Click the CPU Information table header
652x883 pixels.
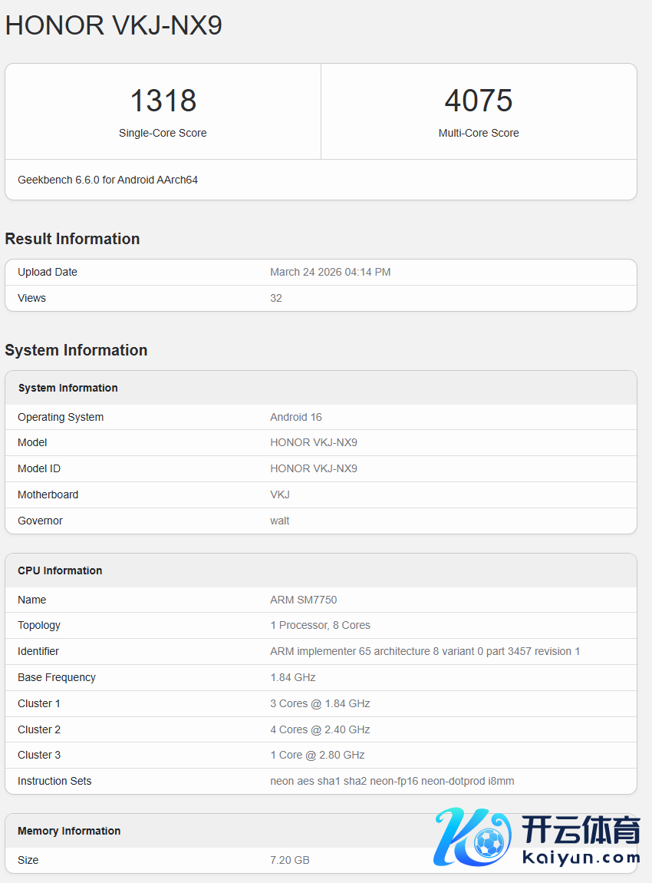pos(60,570)
